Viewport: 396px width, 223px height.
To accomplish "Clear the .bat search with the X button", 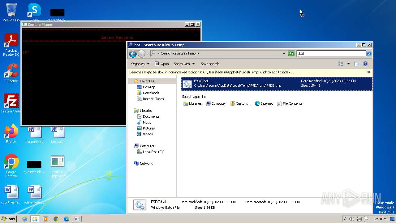I will pos(369,54).
